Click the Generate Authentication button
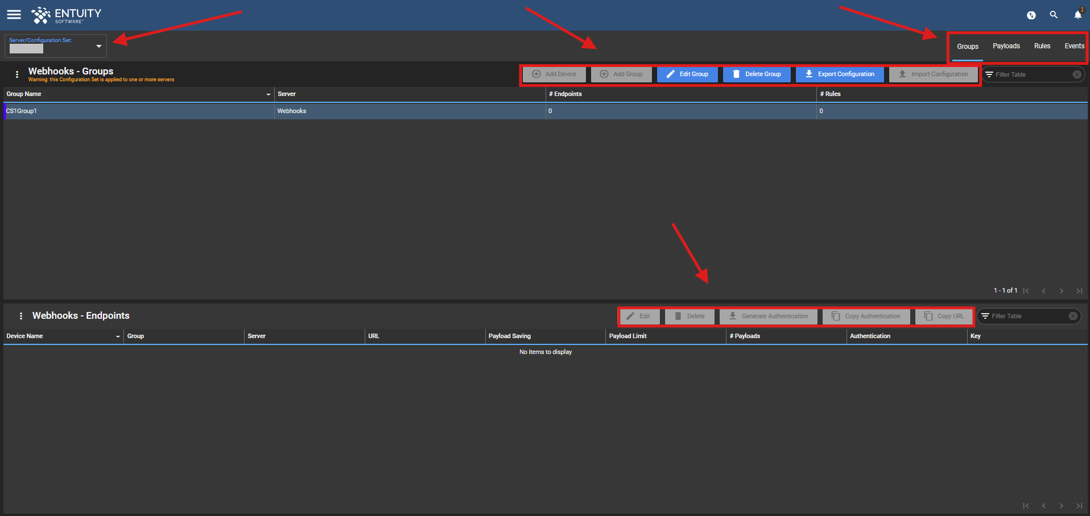The height and width of the screenshot is (516, 1090). 768,317
